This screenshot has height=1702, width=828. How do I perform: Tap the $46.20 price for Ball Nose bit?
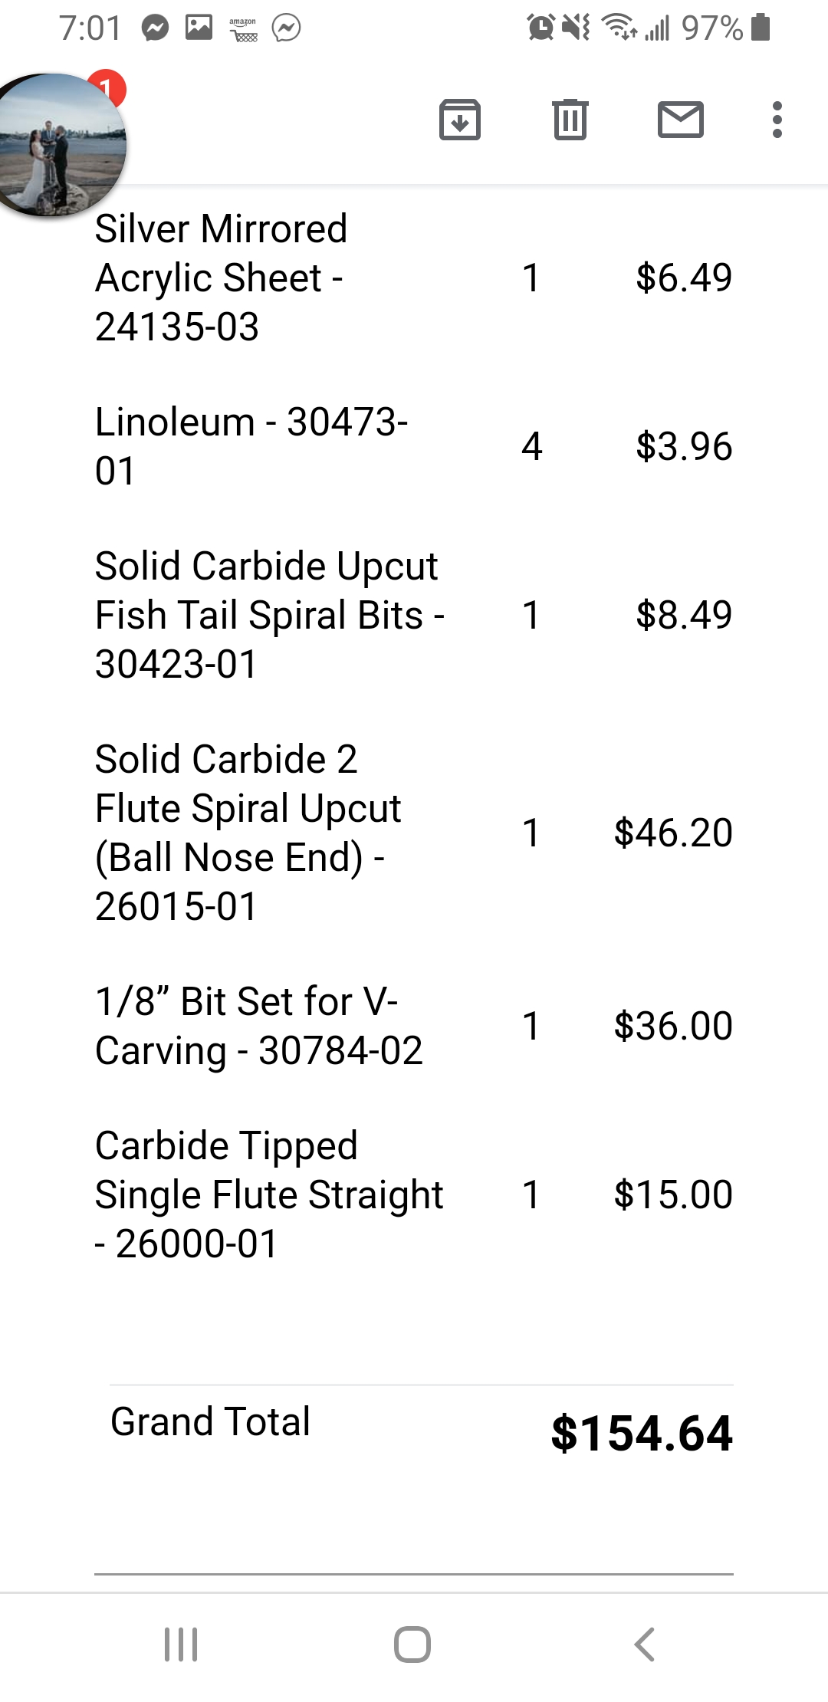click(673, 833)
